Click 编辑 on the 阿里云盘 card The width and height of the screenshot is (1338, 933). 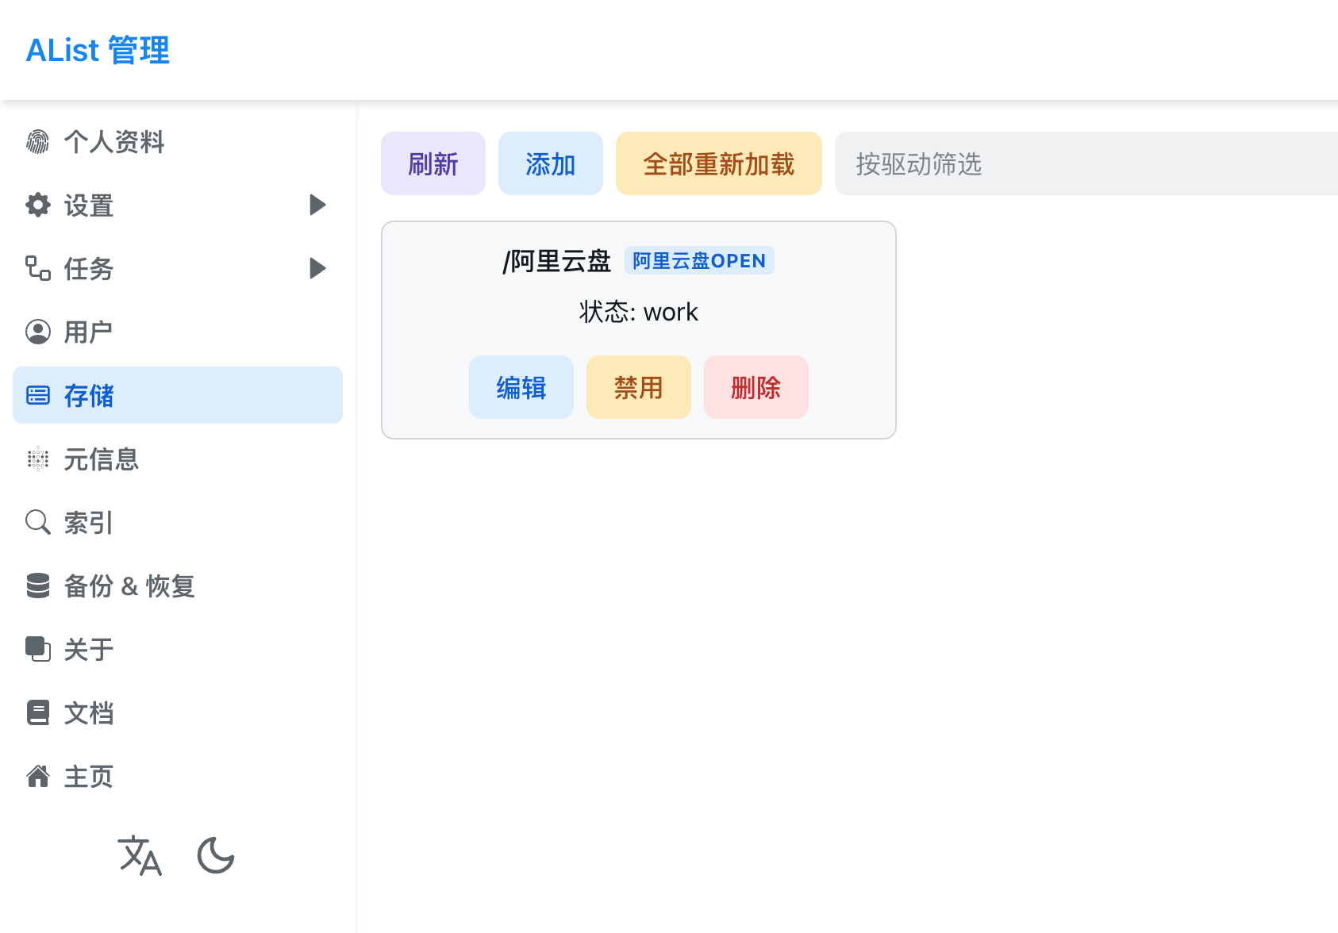pyautogui.click(x=521, y=387)
